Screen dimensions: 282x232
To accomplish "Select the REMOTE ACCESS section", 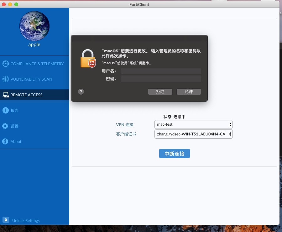I will pos(34,95).
